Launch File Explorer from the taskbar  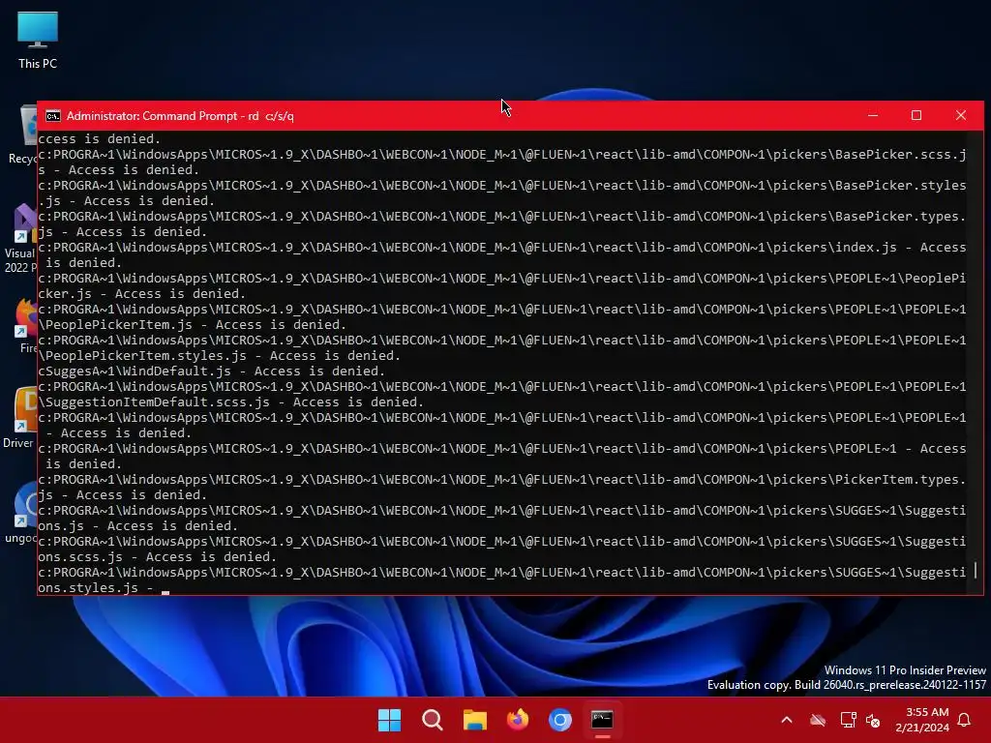[x=474, y=720]
